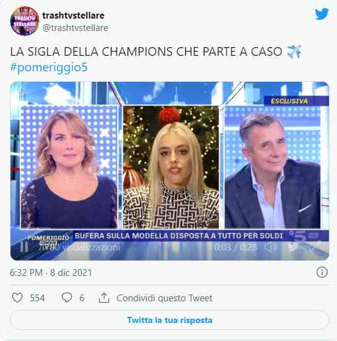Open the trashtvstellare profile avatar
Image resolution: width=337 pixels, height=341 pixels.
25,21
